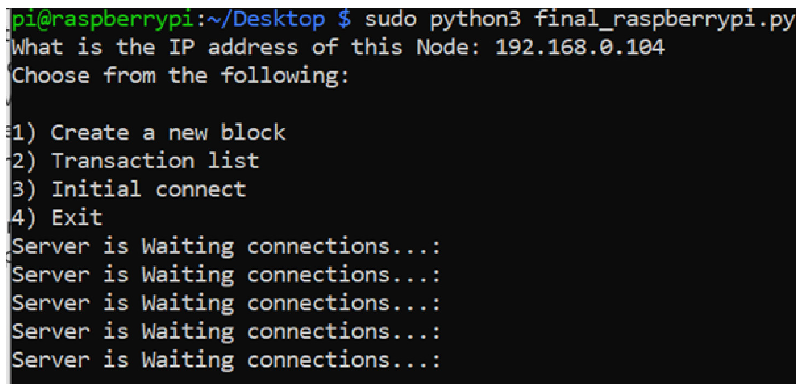Click the word sudo in command
The width and height of the screenshot is (803, 390).
(390, 19)
